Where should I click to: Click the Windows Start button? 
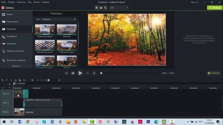pos(4,122)
